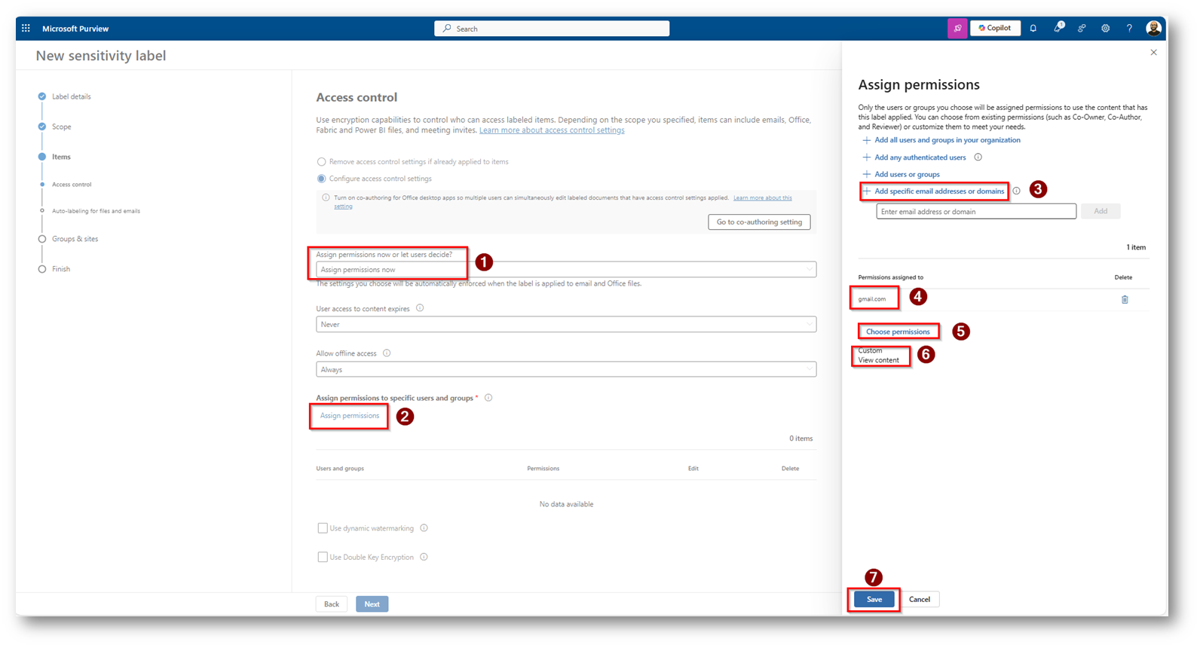
Task: Go to the Groups & sites step
Action: pos(75,239)
